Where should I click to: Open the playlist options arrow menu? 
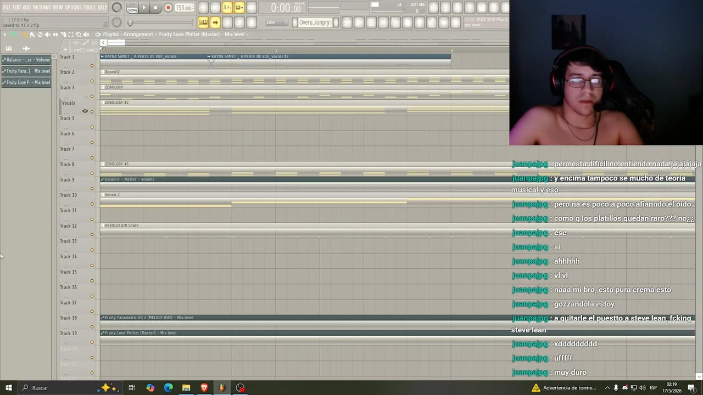tap(5, 35)
